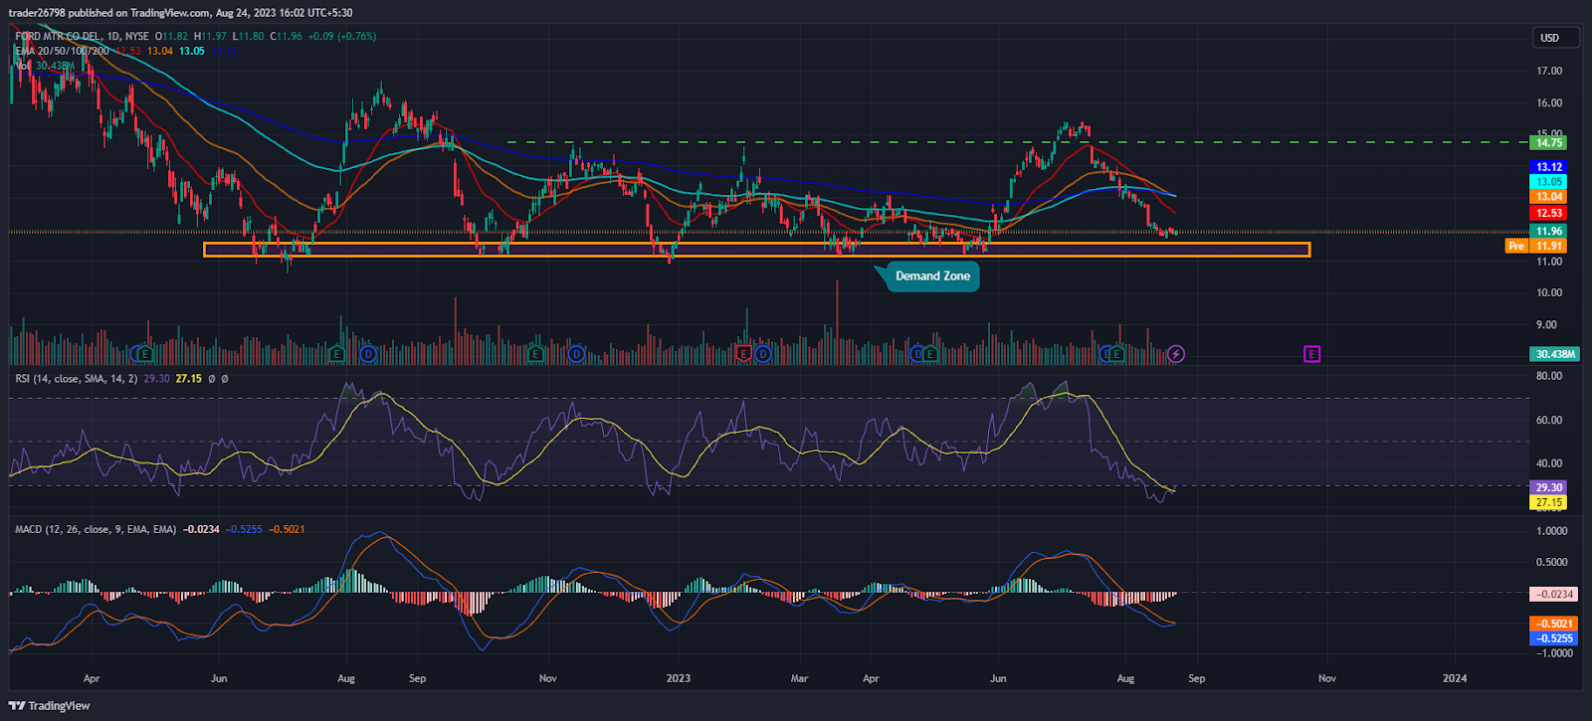Screen dimensions: 1592x721
Task: Click the 16.00 price axis label
Action: (x=1549, y=102)
